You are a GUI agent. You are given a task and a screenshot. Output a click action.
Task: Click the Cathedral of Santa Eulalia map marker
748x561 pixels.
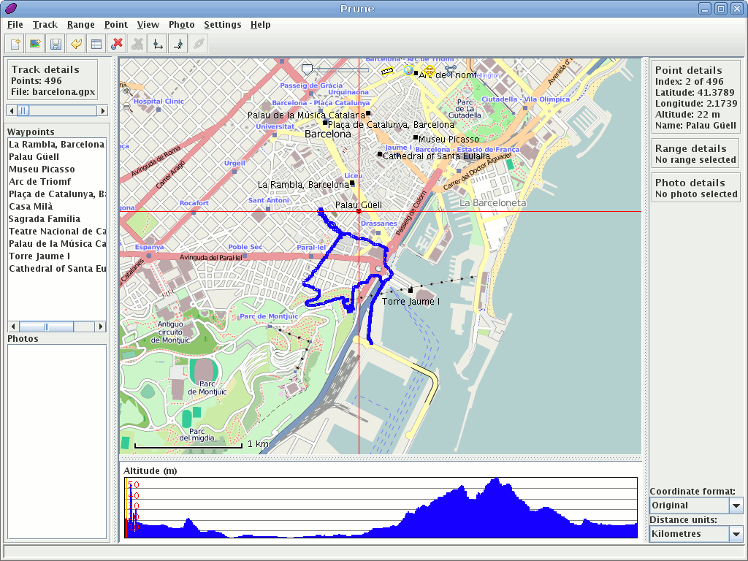tap(380, 155)
